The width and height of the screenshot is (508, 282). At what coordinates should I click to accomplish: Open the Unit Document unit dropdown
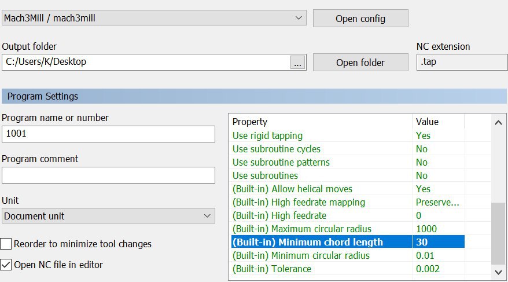(108, 216)
